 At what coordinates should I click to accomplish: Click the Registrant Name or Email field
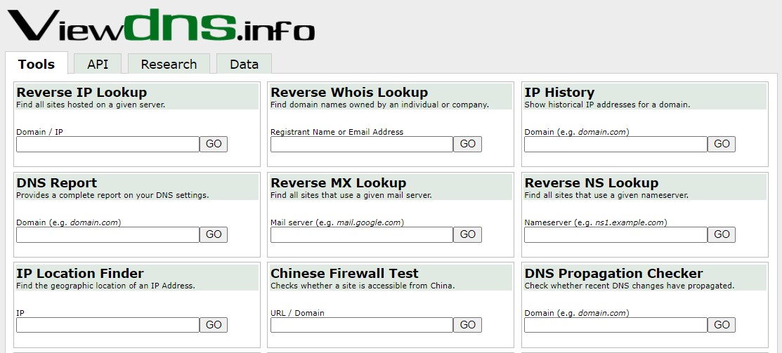tap(362, 144)
